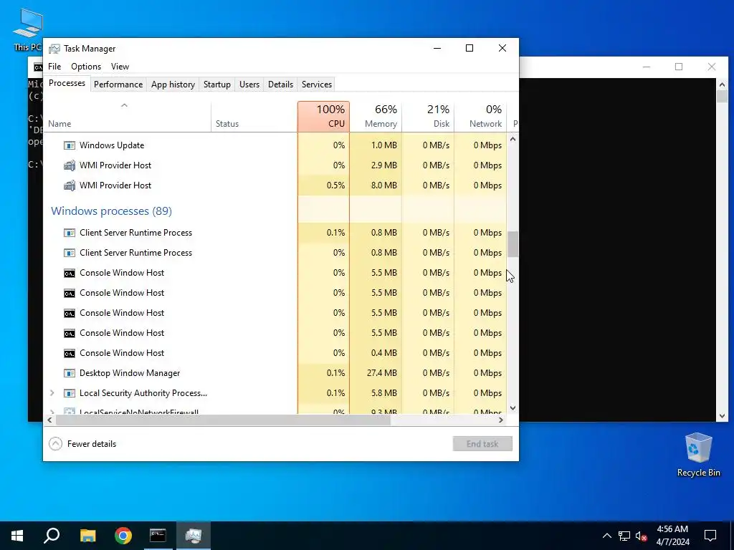Click the Command Prompt window scroll up arrow

tap(722, 85)
